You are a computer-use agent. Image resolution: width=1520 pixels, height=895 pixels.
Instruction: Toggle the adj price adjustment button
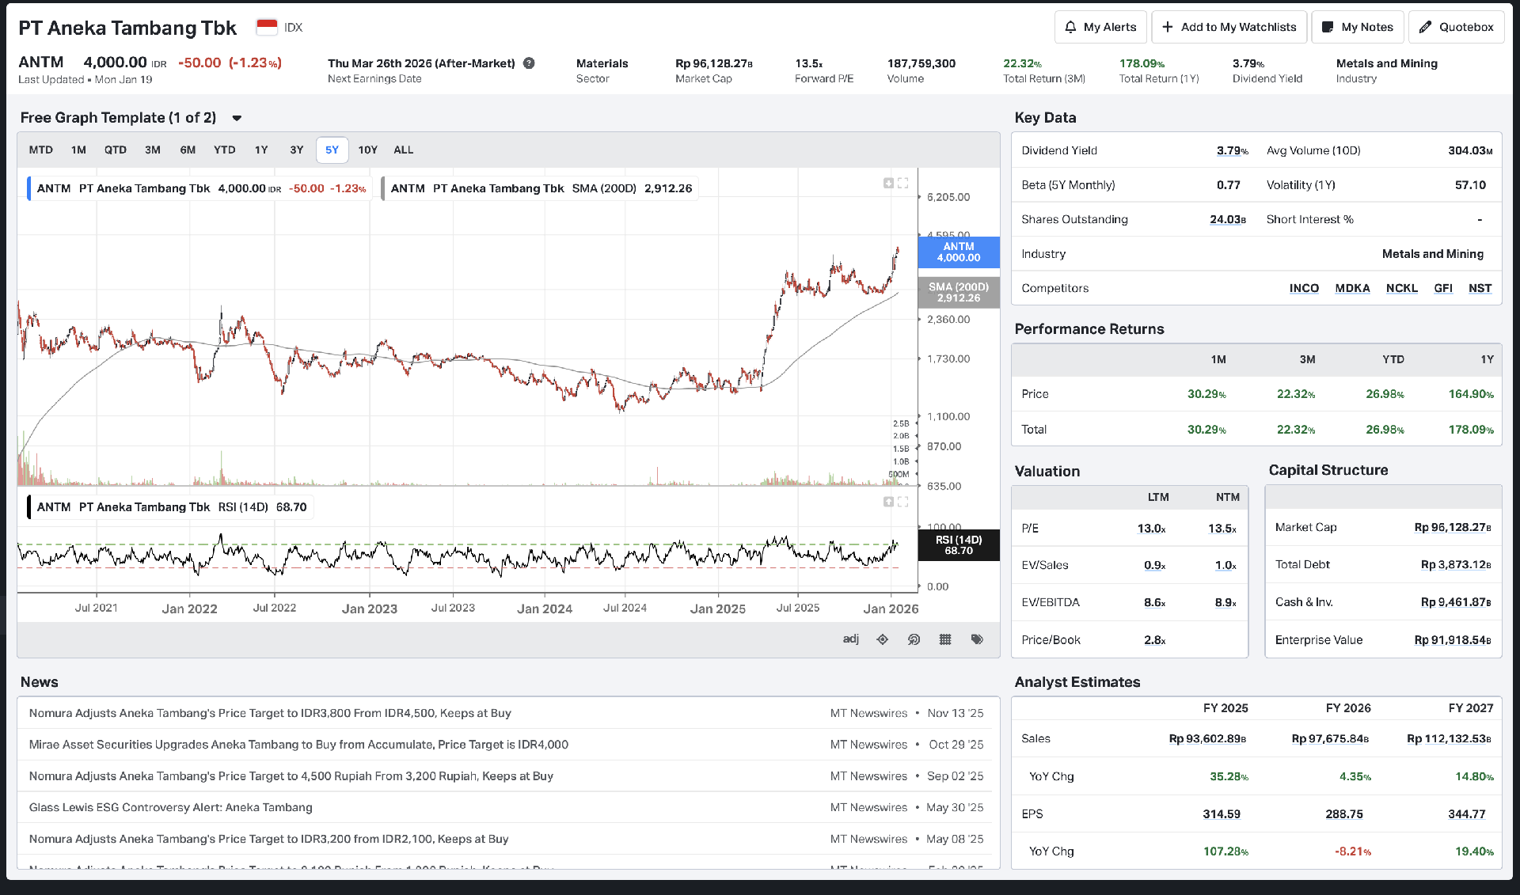850,639
